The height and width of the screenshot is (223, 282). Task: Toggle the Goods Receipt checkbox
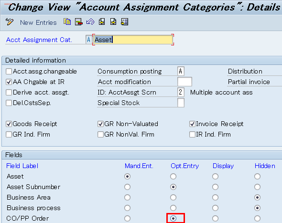coord(9,124)
